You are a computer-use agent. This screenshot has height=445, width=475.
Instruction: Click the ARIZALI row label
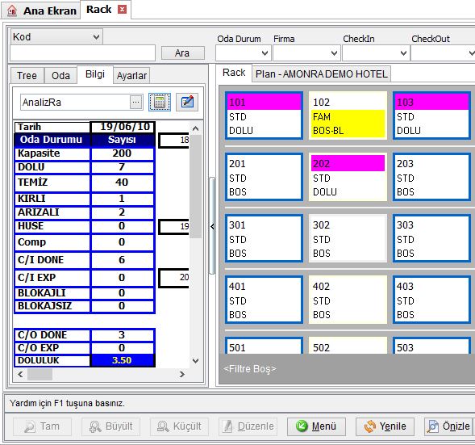(52, 212)
